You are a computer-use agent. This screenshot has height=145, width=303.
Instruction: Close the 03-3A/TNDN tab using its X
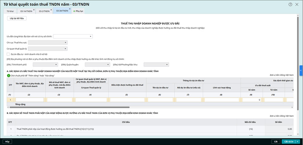pos(70,10)
